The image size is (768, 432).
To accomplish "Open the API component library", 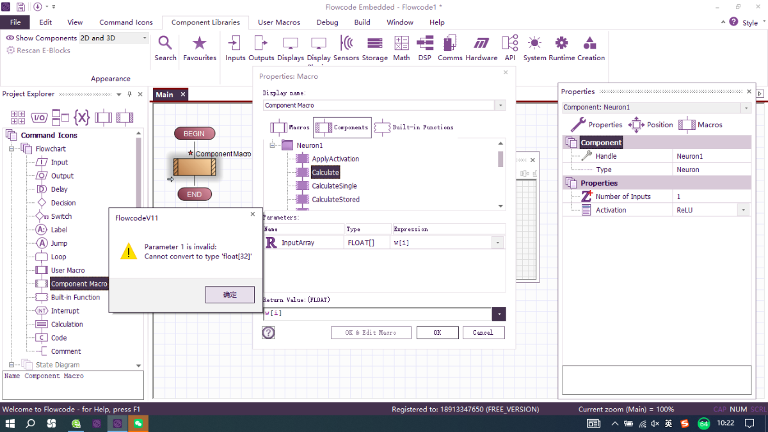I will click(x=510, y=49).
